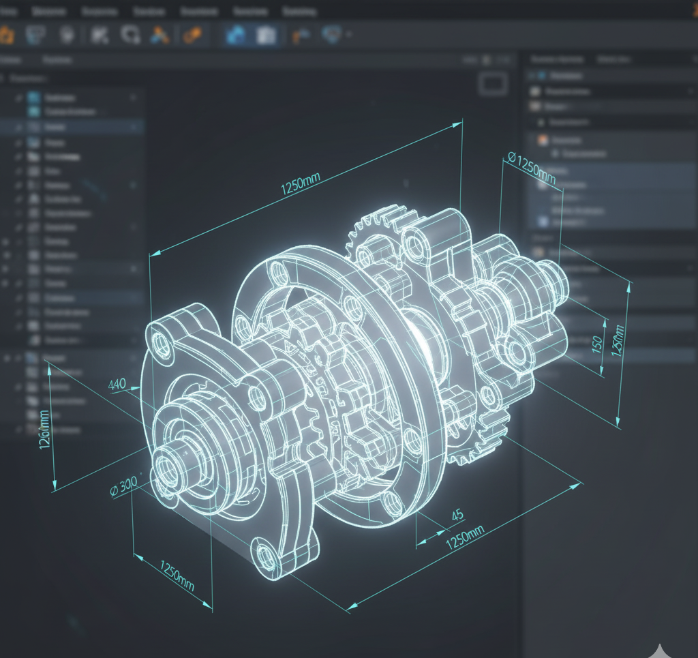Viewport: 698px width, 658px height.
Task: Select the 440 dimension label on the model
Action: [117, 385]
